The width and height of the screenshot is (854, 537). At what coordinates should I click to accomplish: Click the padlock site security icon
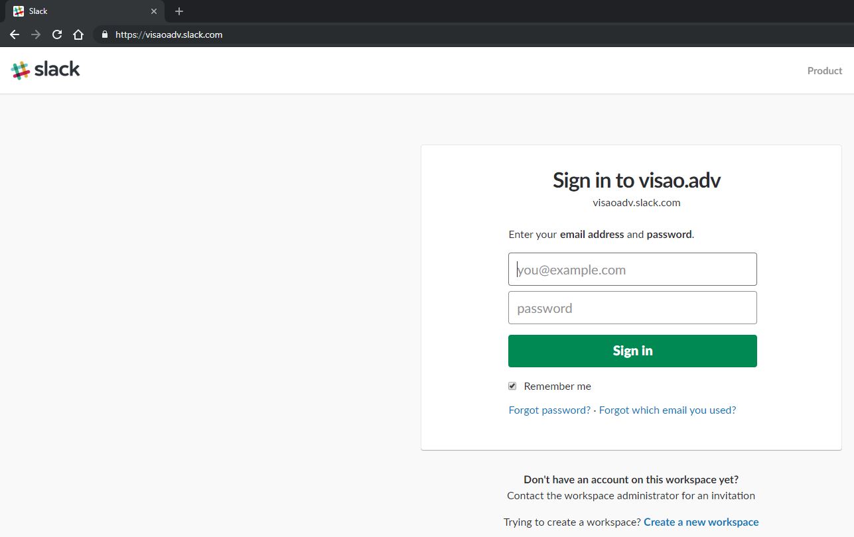pos(104,34)
